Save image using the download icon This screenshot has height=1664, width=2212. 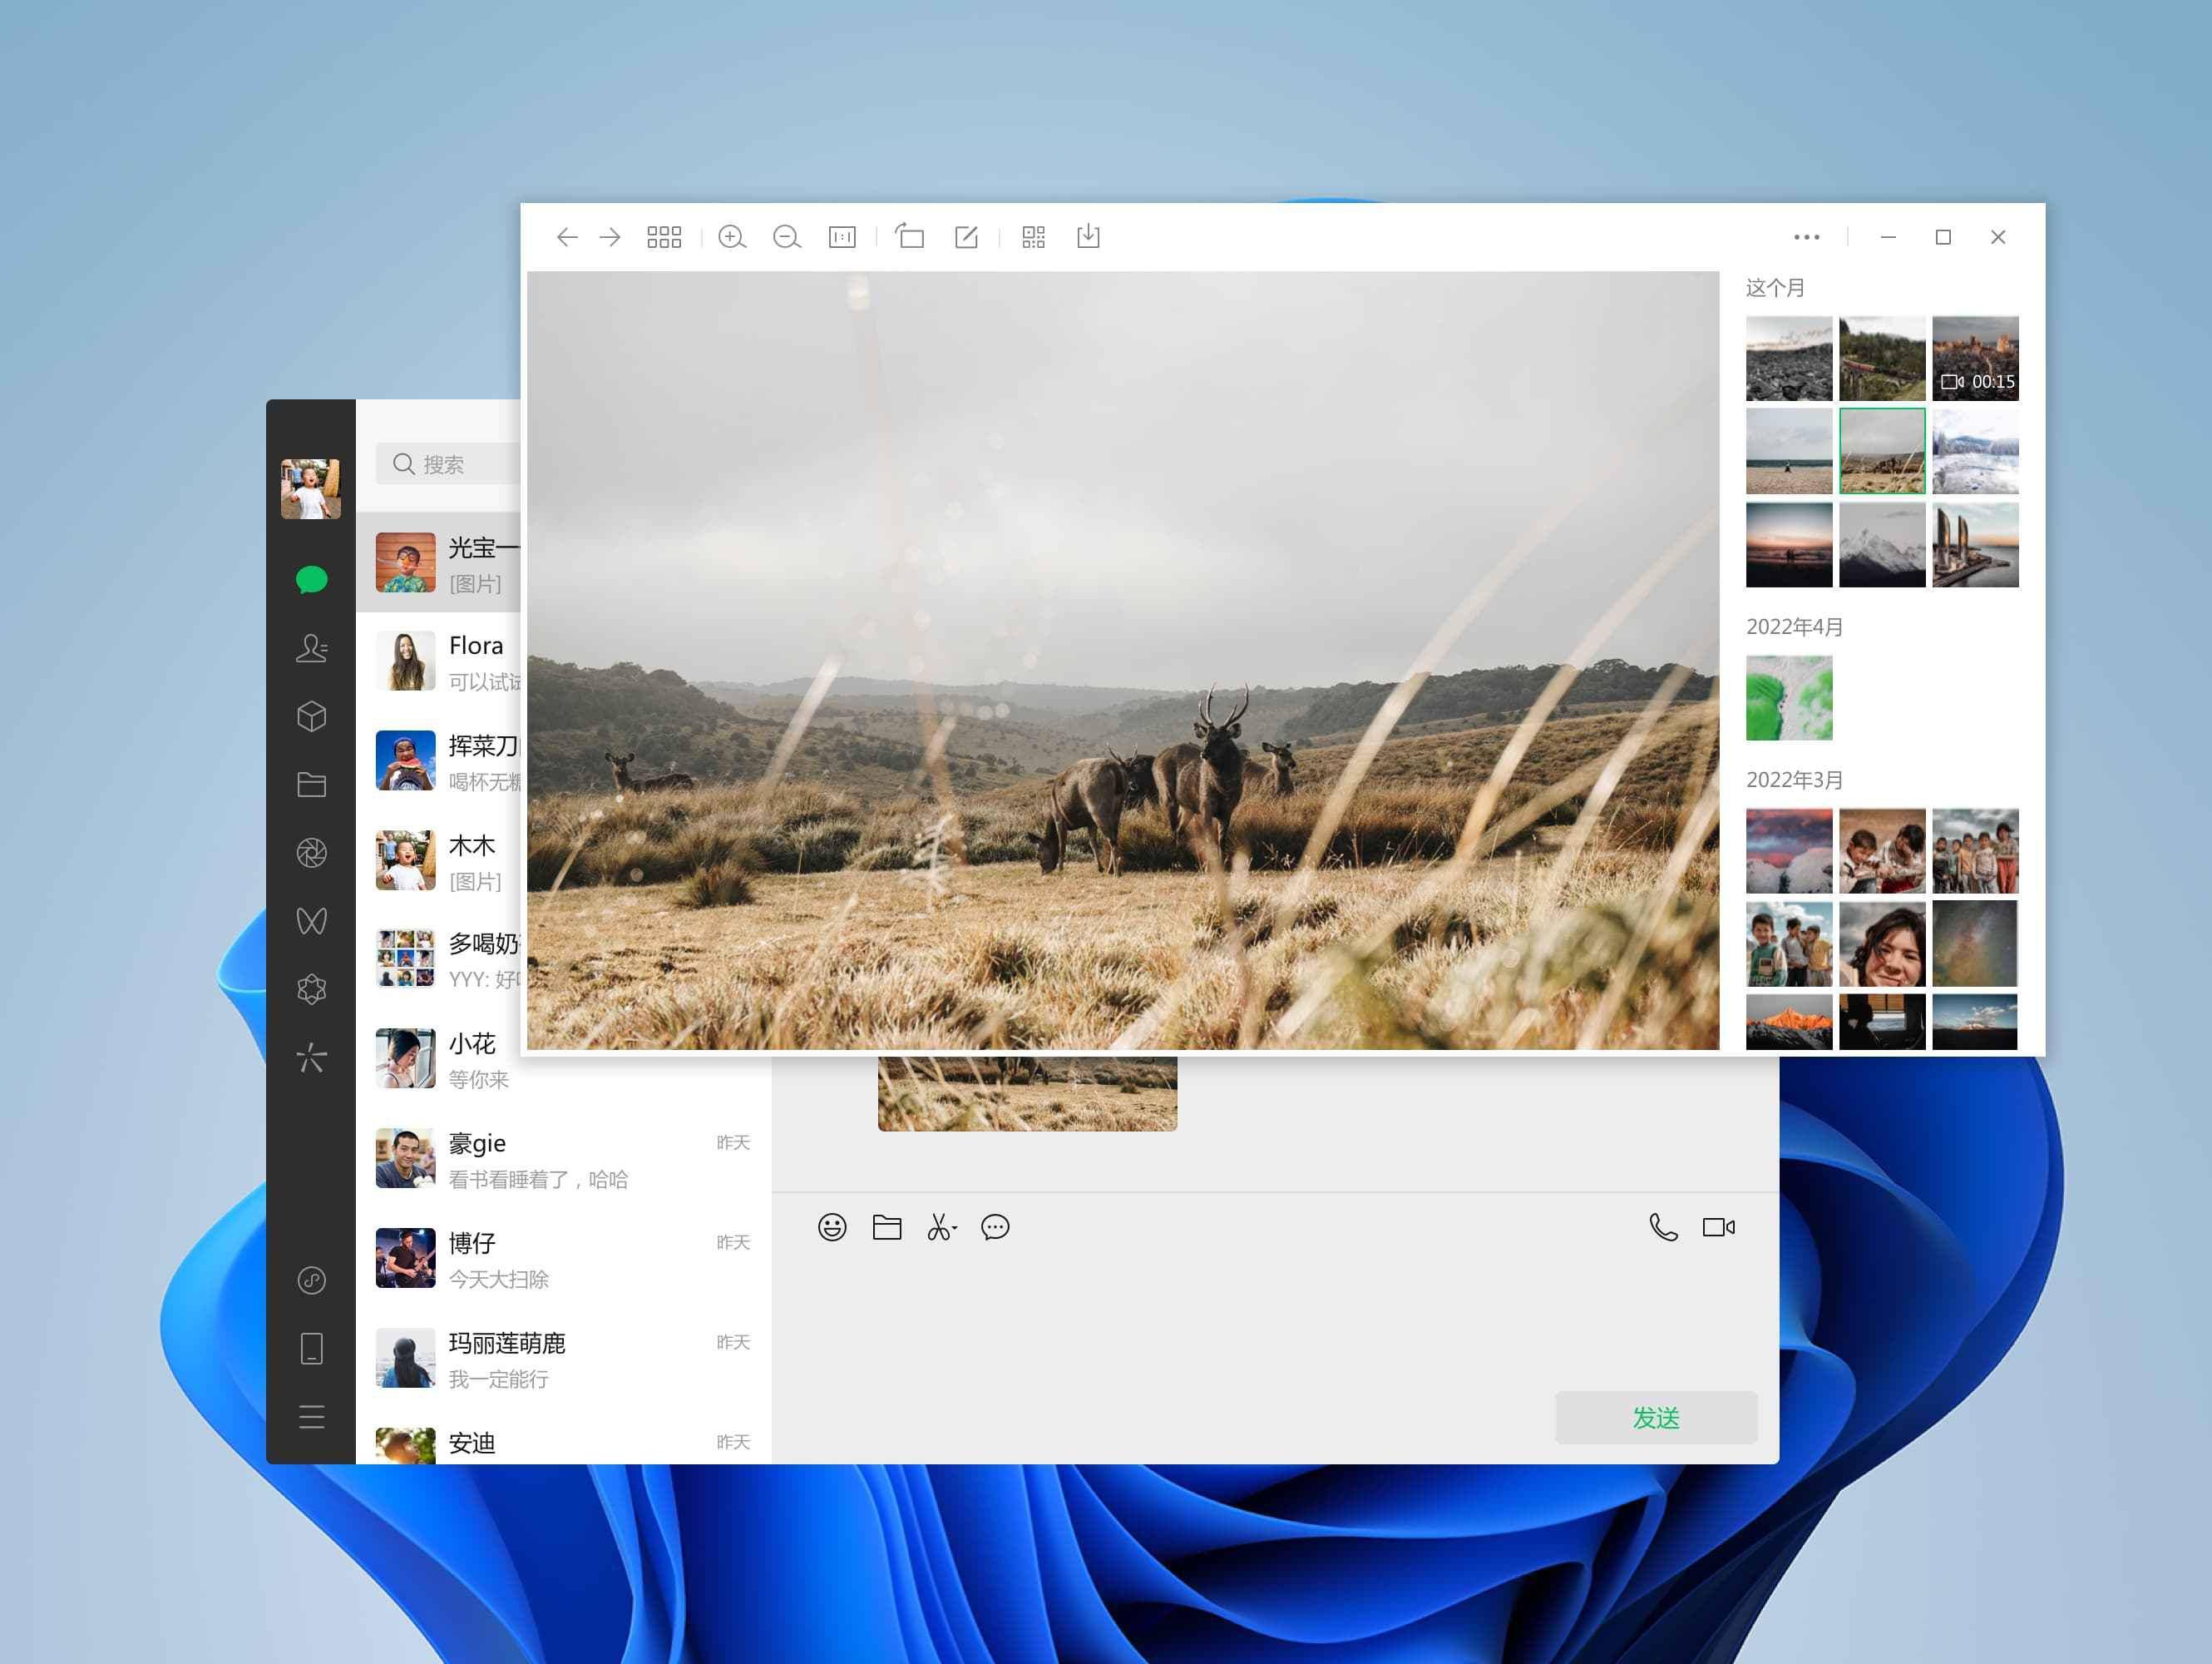(x=1088, y=237)
